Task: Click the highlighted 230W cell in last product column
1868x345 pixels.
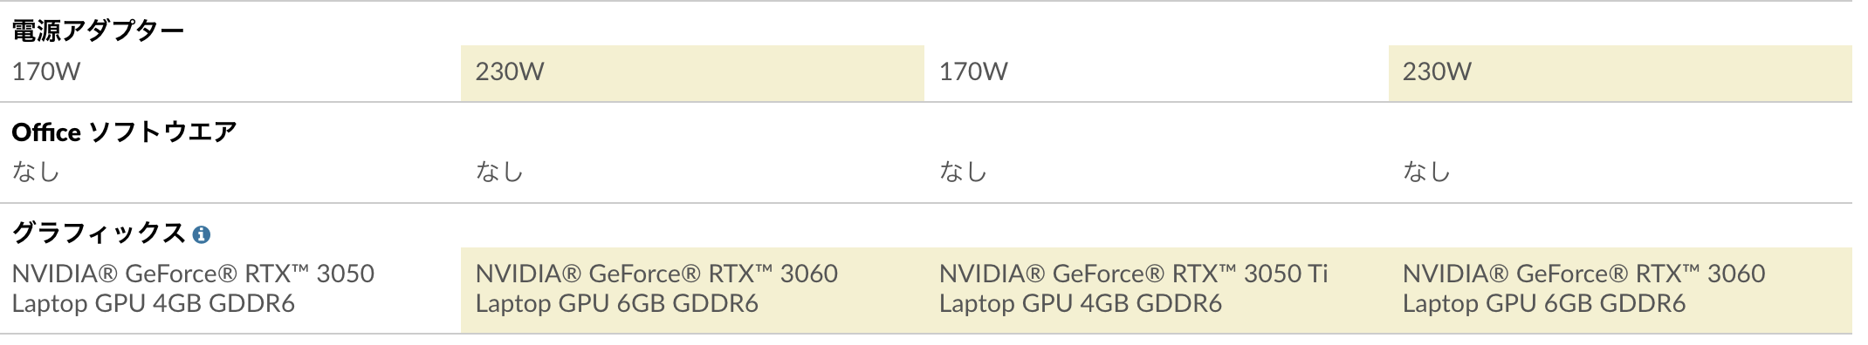Action: tap(1620, 73)
